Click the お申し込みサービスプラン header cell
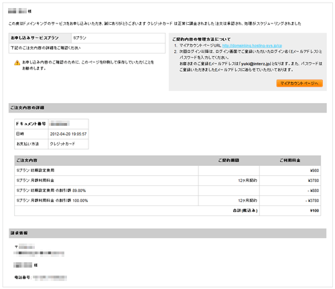The height and width of the screenshot is (289, 335). 40,38
